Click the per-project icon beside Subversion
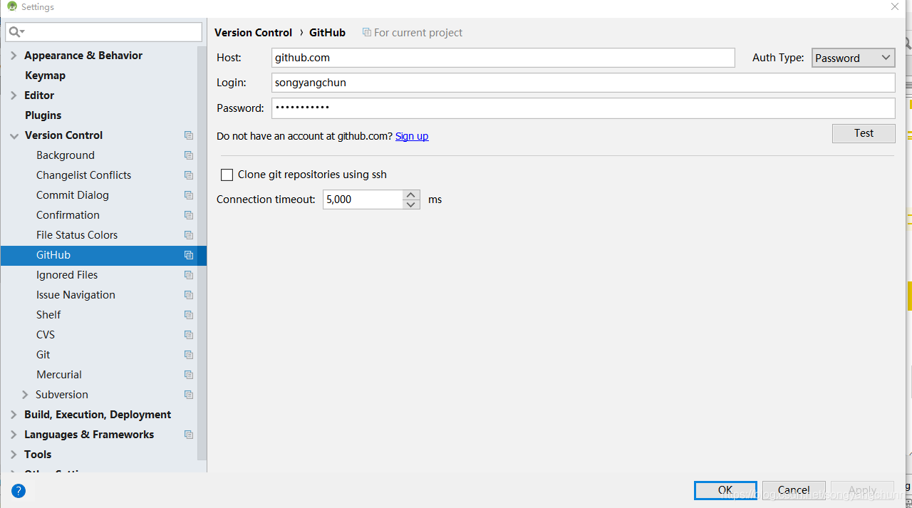 tap(189, 395)
